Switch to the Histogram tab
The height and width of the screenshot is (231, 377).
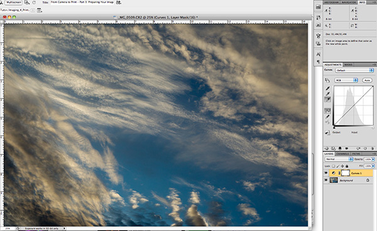tap(331, 2)
